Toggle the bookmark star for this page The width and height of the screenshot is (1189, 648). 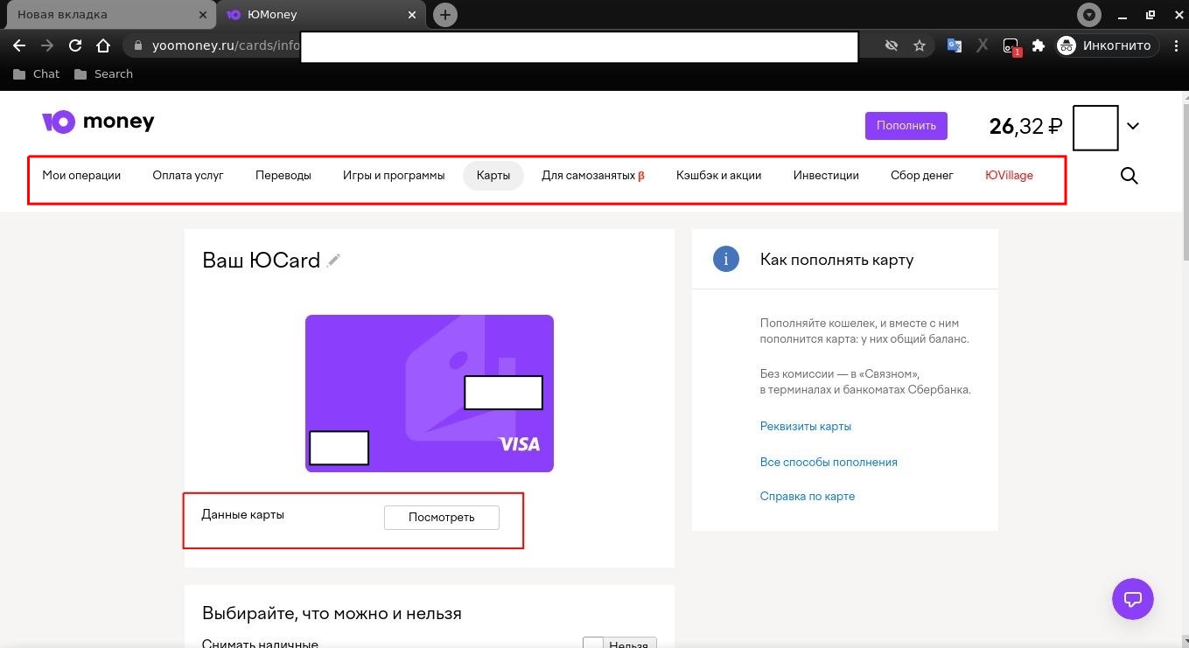pos(920,45)
